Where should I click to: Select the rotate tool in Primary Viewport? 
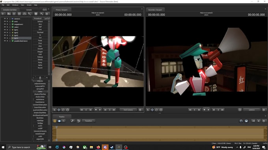click(x=63, y=110)
